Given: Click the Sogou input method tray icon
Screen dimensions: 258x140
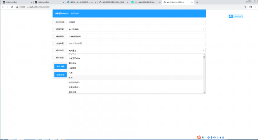Looking at the screenshot, I should pos(199,137).
